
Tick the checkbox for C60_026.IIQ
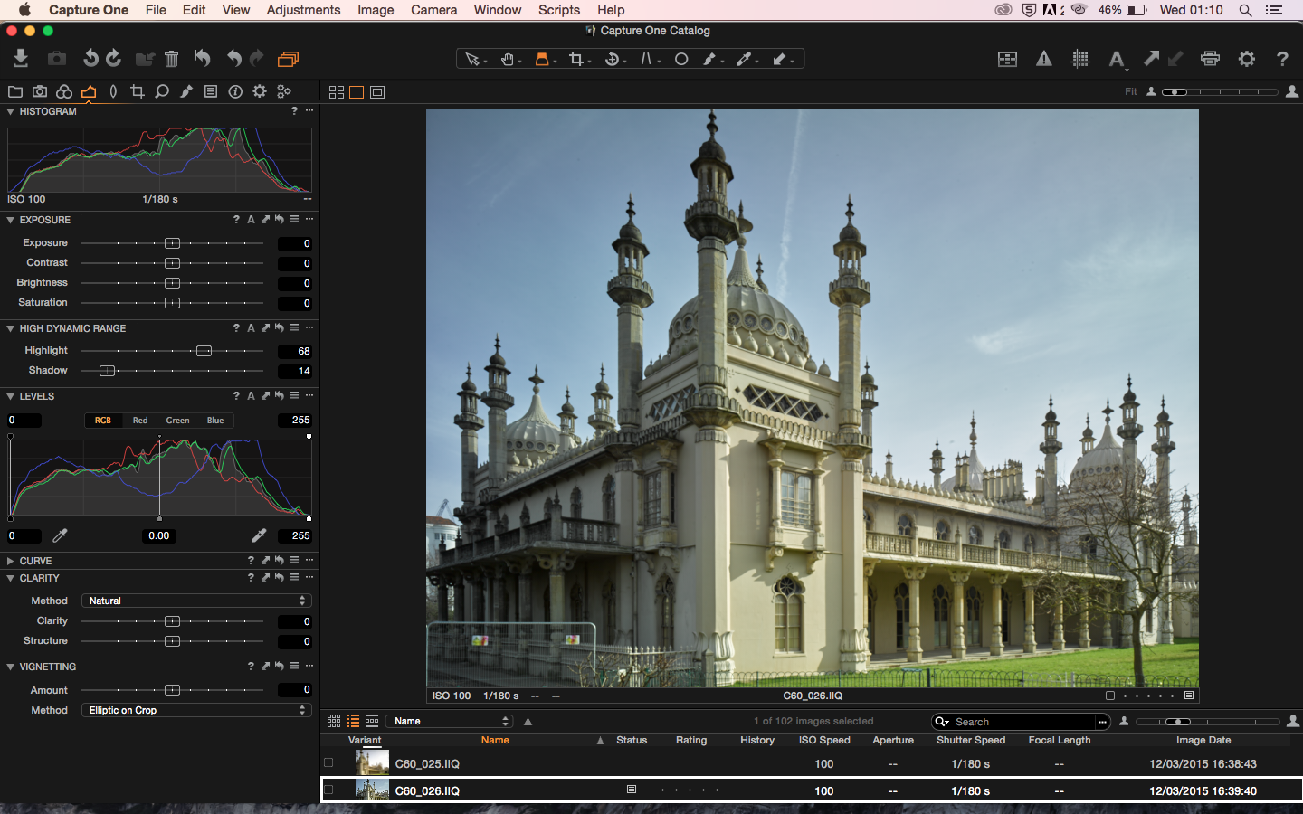point(328,790)
